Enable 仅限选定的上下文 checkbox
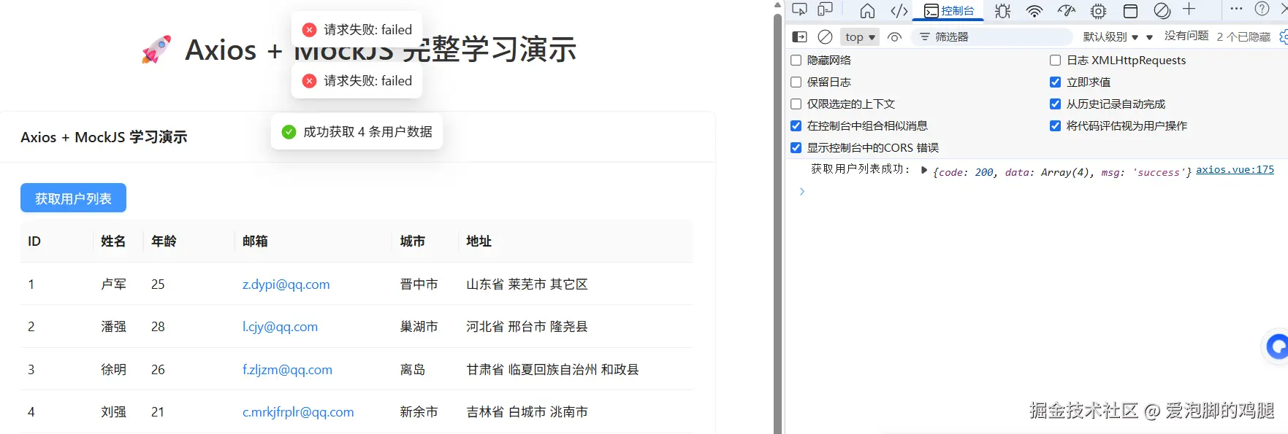Screen dimensions: 1288x434 (x=796, y=104)
